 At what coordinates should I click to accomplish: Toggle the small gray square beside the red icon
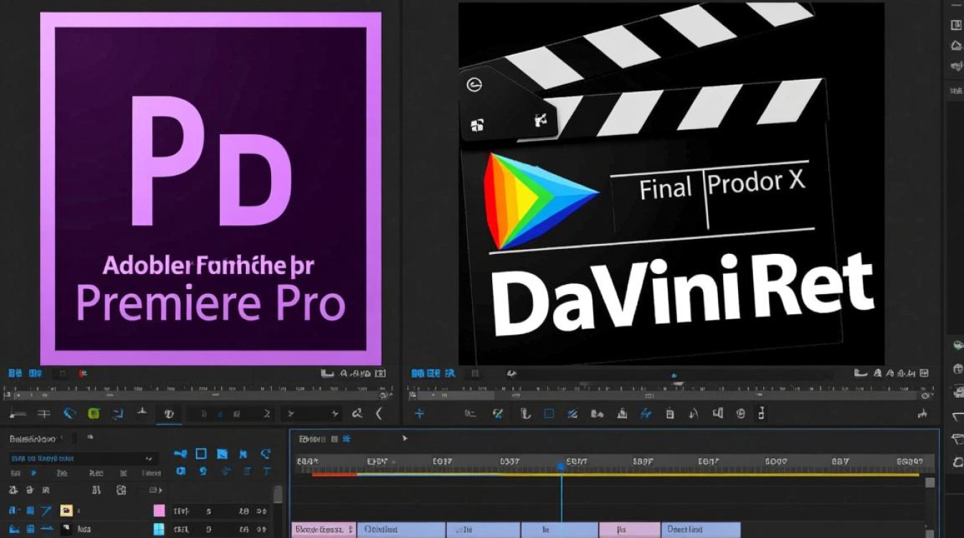tap(63, 374)
